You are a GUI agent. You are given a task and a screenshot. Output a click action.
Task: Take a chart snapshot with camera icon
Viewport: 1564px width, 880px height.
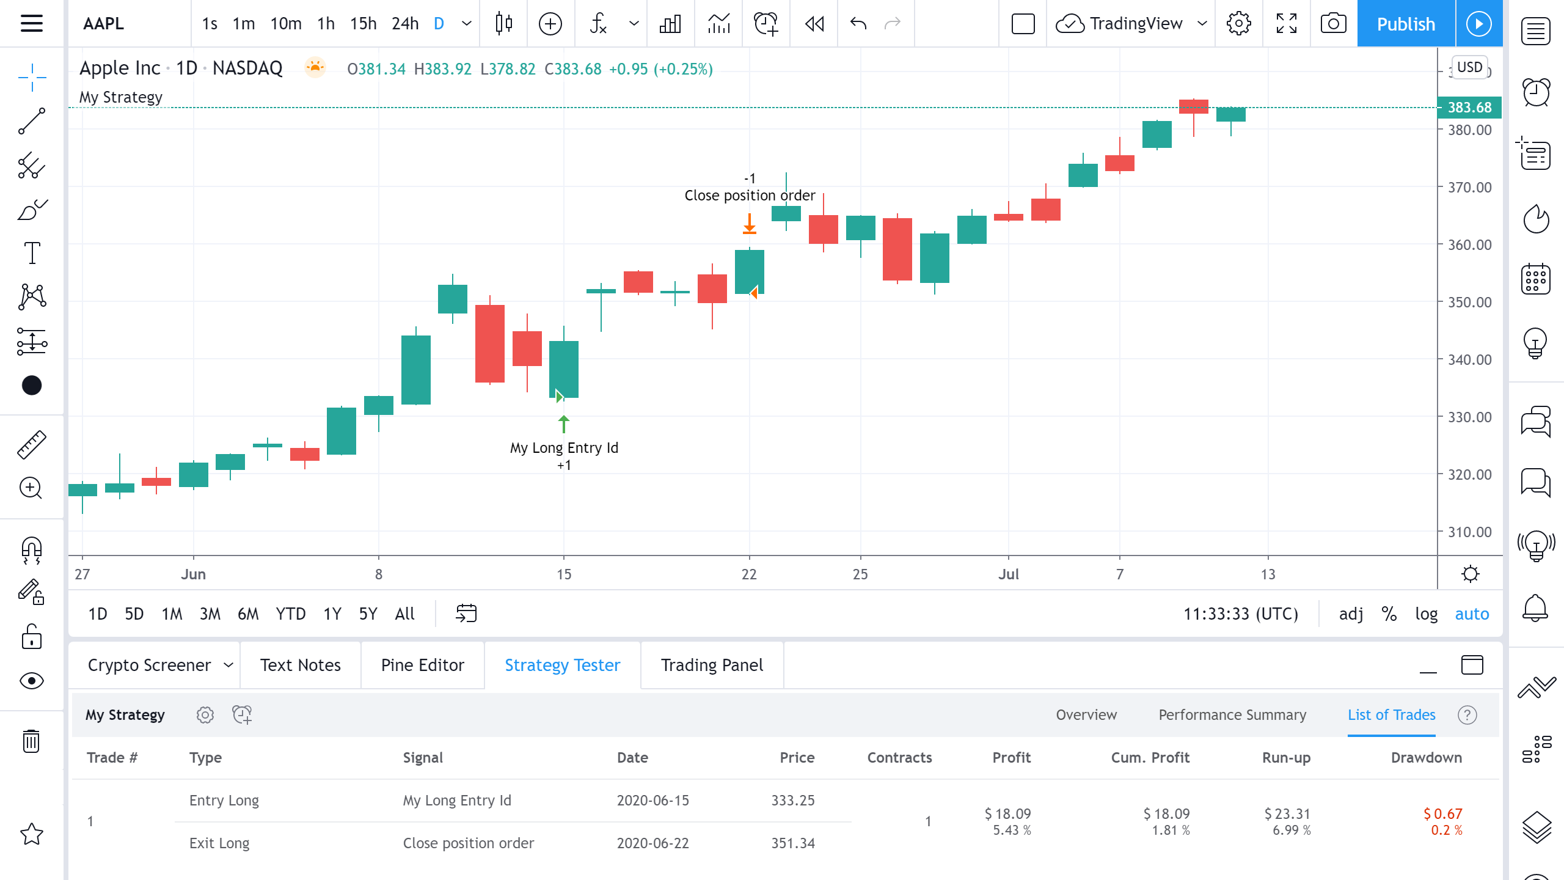coord(1333,24)
